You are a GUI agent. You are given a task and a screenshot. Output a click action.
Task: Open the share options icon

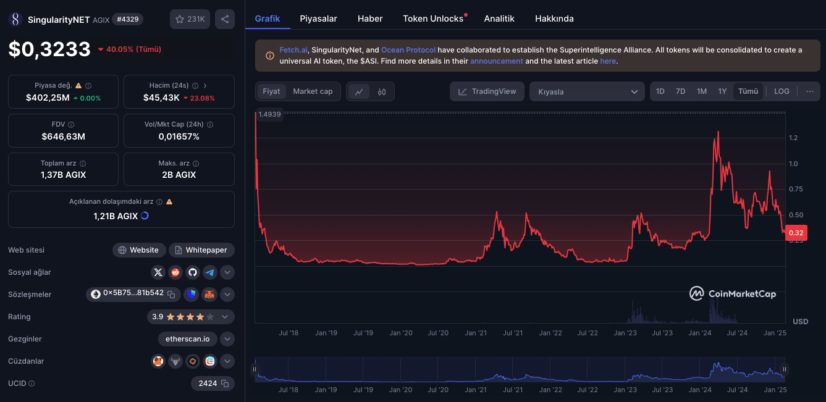(x=225, y=19)
